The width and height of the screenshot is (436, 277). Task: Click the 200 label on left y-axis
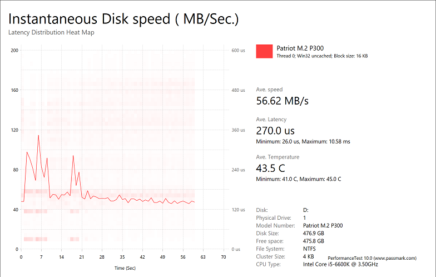click(15, 50)
